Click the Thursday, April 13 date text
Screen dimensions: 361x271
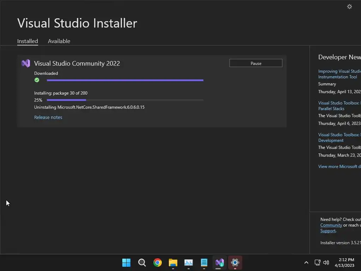[339, 92]
